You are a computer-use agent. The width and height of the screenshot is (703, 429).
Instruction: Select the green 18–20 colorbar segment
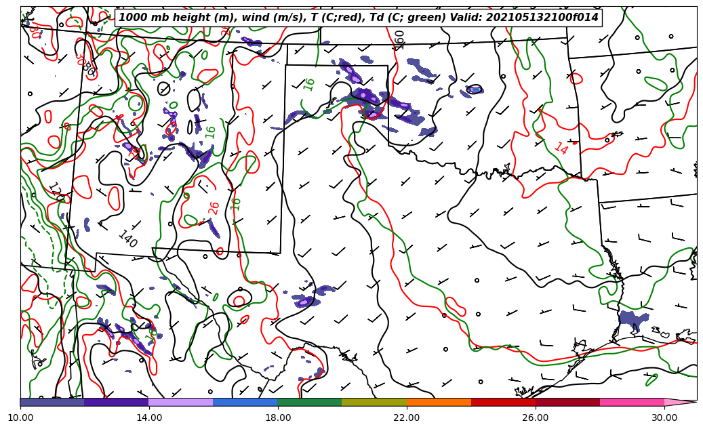310,402
